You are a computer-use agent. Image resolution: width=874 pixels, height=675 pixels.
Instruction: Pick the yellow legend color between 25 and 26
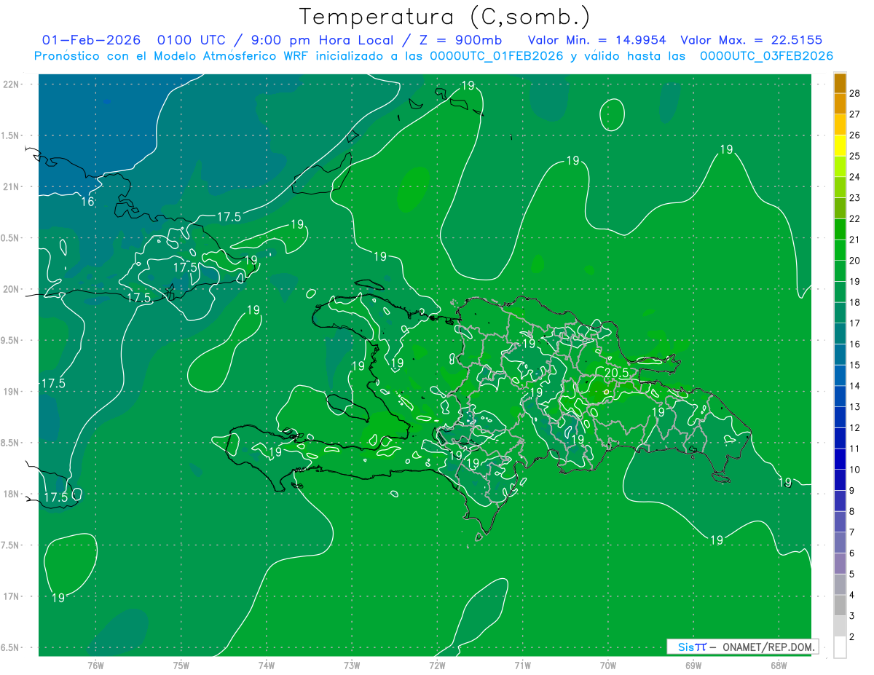click(840, 146)
